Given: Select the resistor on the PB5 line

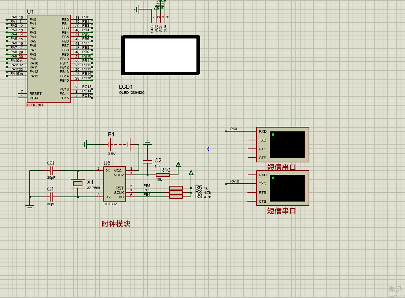Looking at the screenshot, I should pos(176,188).
